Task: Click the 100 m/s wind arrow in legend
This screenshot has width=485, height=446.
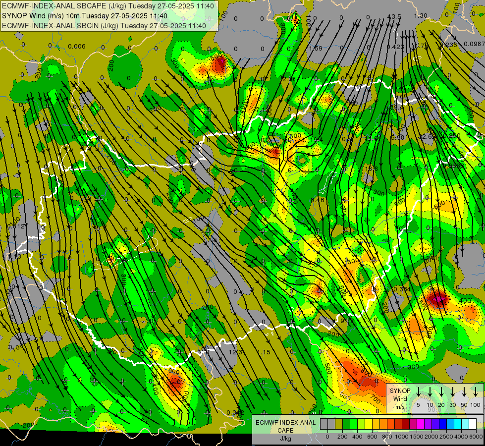Action: tap(476, 391)
